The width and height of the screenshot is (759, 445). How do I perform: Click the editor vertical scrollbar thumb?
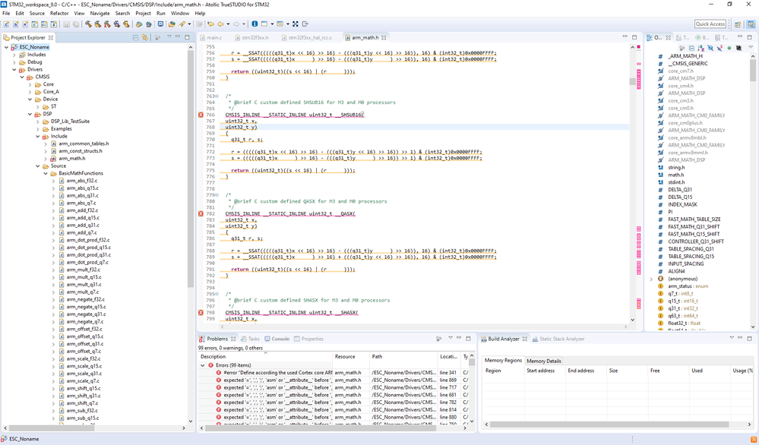point(632,81)
